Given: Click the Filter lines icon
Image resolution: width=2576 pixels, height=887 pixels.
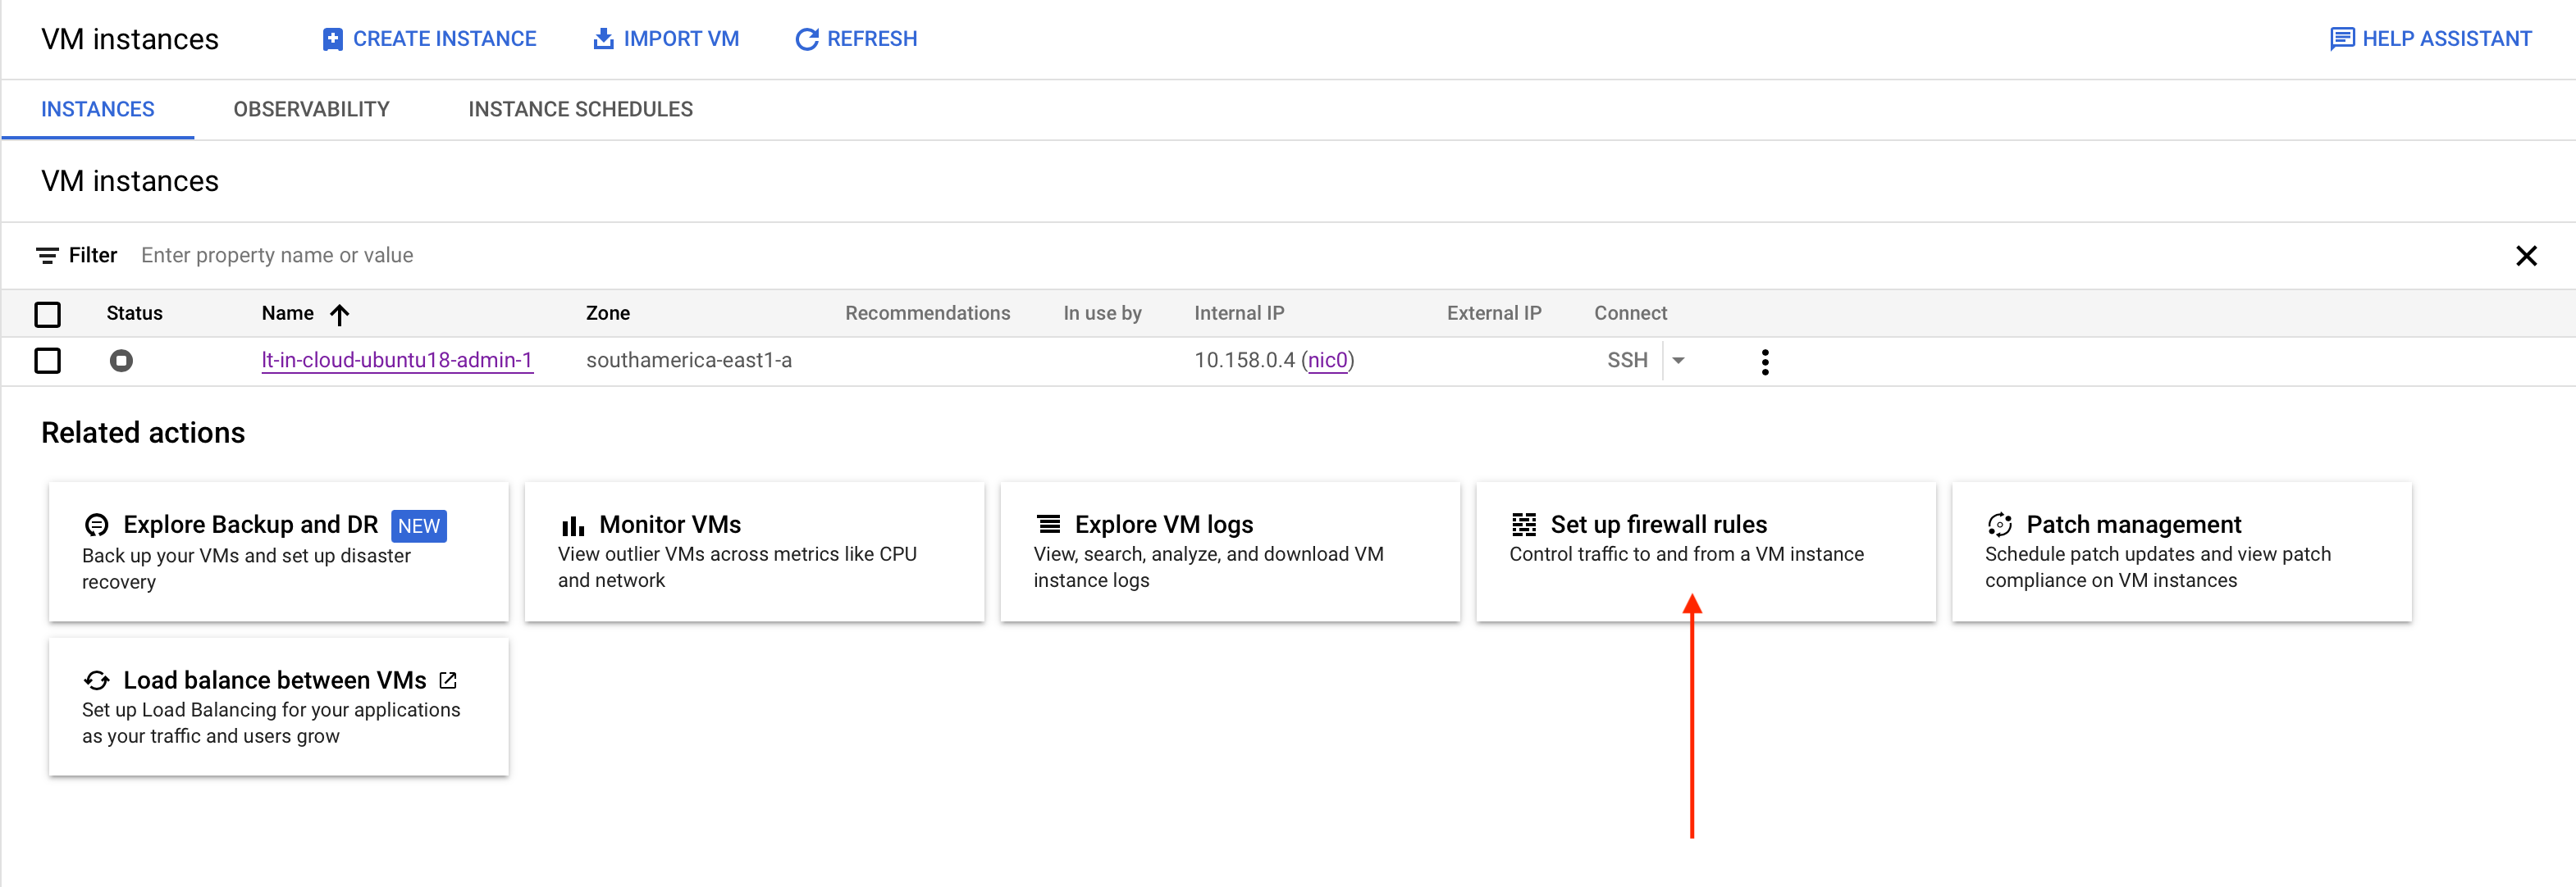Looking at the screenshot, I should coord(47,256).
